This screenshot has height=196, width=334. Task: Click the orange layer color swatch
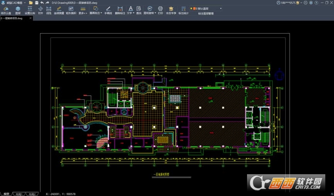click(194, 9)
